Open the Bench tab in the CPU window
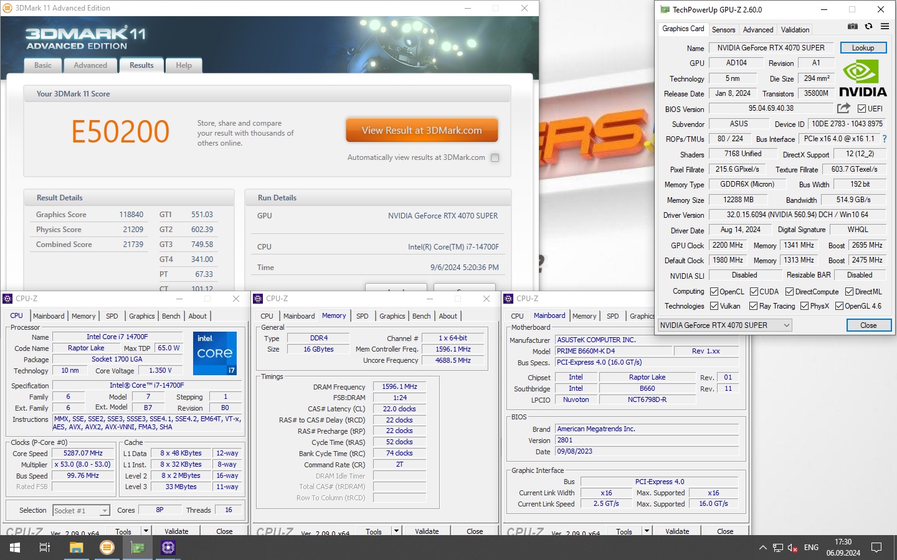The width and height of the screenshot is (897, 560). (x=171, y=316)
